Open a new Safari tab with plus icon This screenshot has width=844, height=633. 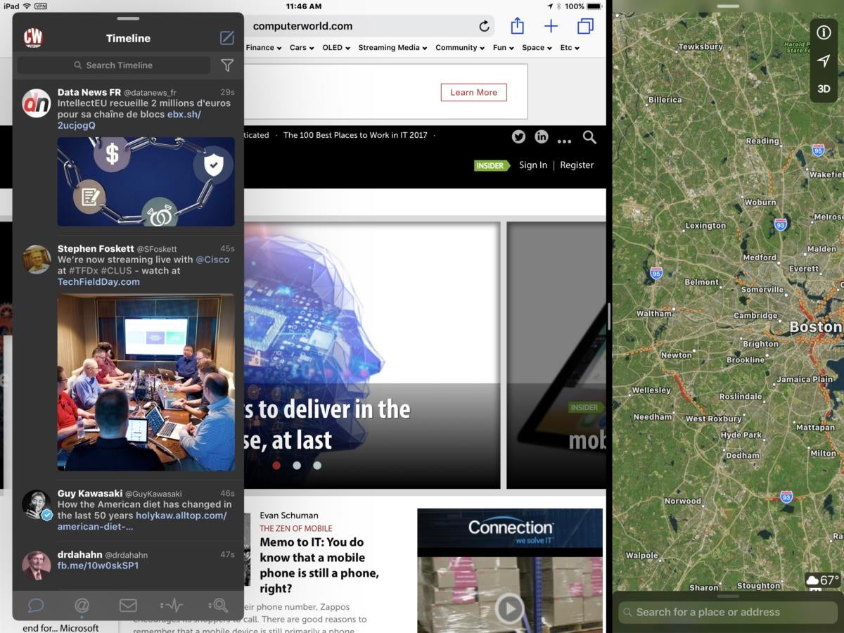coord(551,26)
